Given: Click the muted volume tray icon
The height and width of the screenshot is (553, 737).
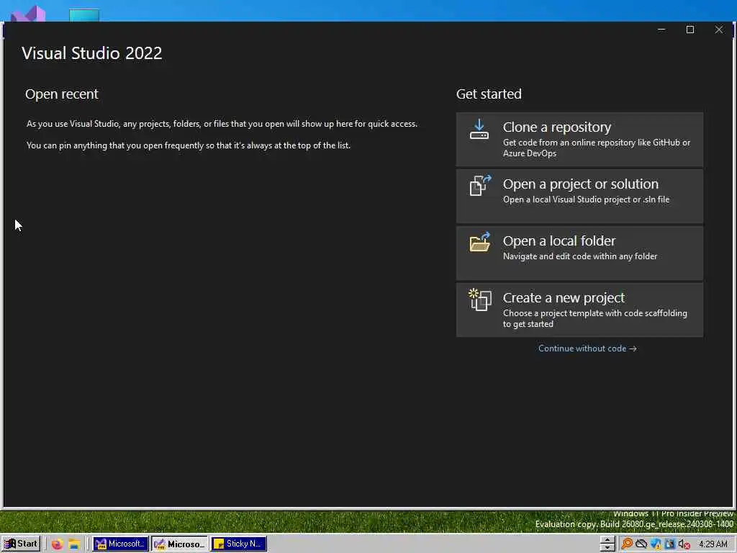Looking at the screenshot, I should point(684,544).
